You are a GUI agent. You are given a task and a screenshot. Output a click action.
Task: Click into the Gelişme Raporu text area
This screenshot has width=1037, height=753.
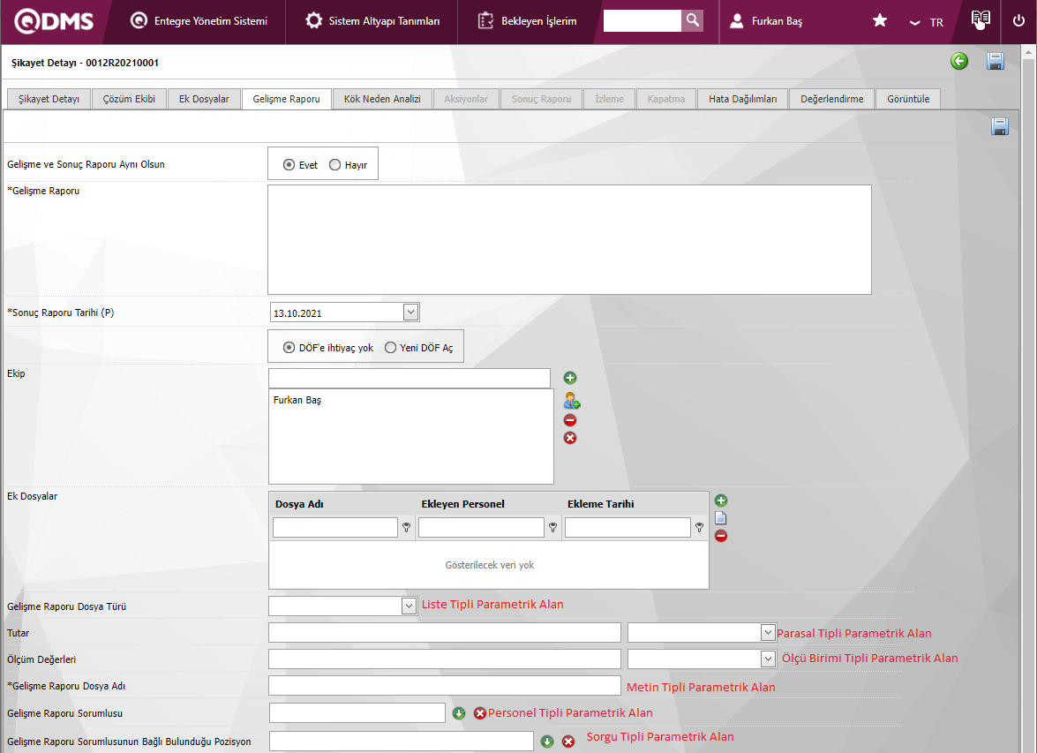[x=569, y=239]
